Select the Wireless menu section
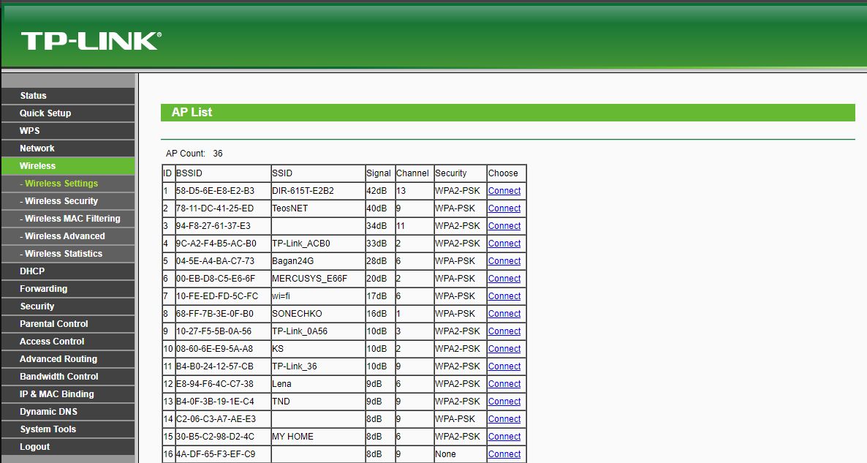This screenshot has height=463, width=867. coord(67,166)
